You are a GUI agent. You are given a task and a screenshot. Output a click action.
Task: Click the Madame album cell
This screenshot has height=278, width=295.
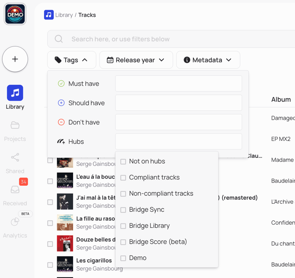(282, 160)
